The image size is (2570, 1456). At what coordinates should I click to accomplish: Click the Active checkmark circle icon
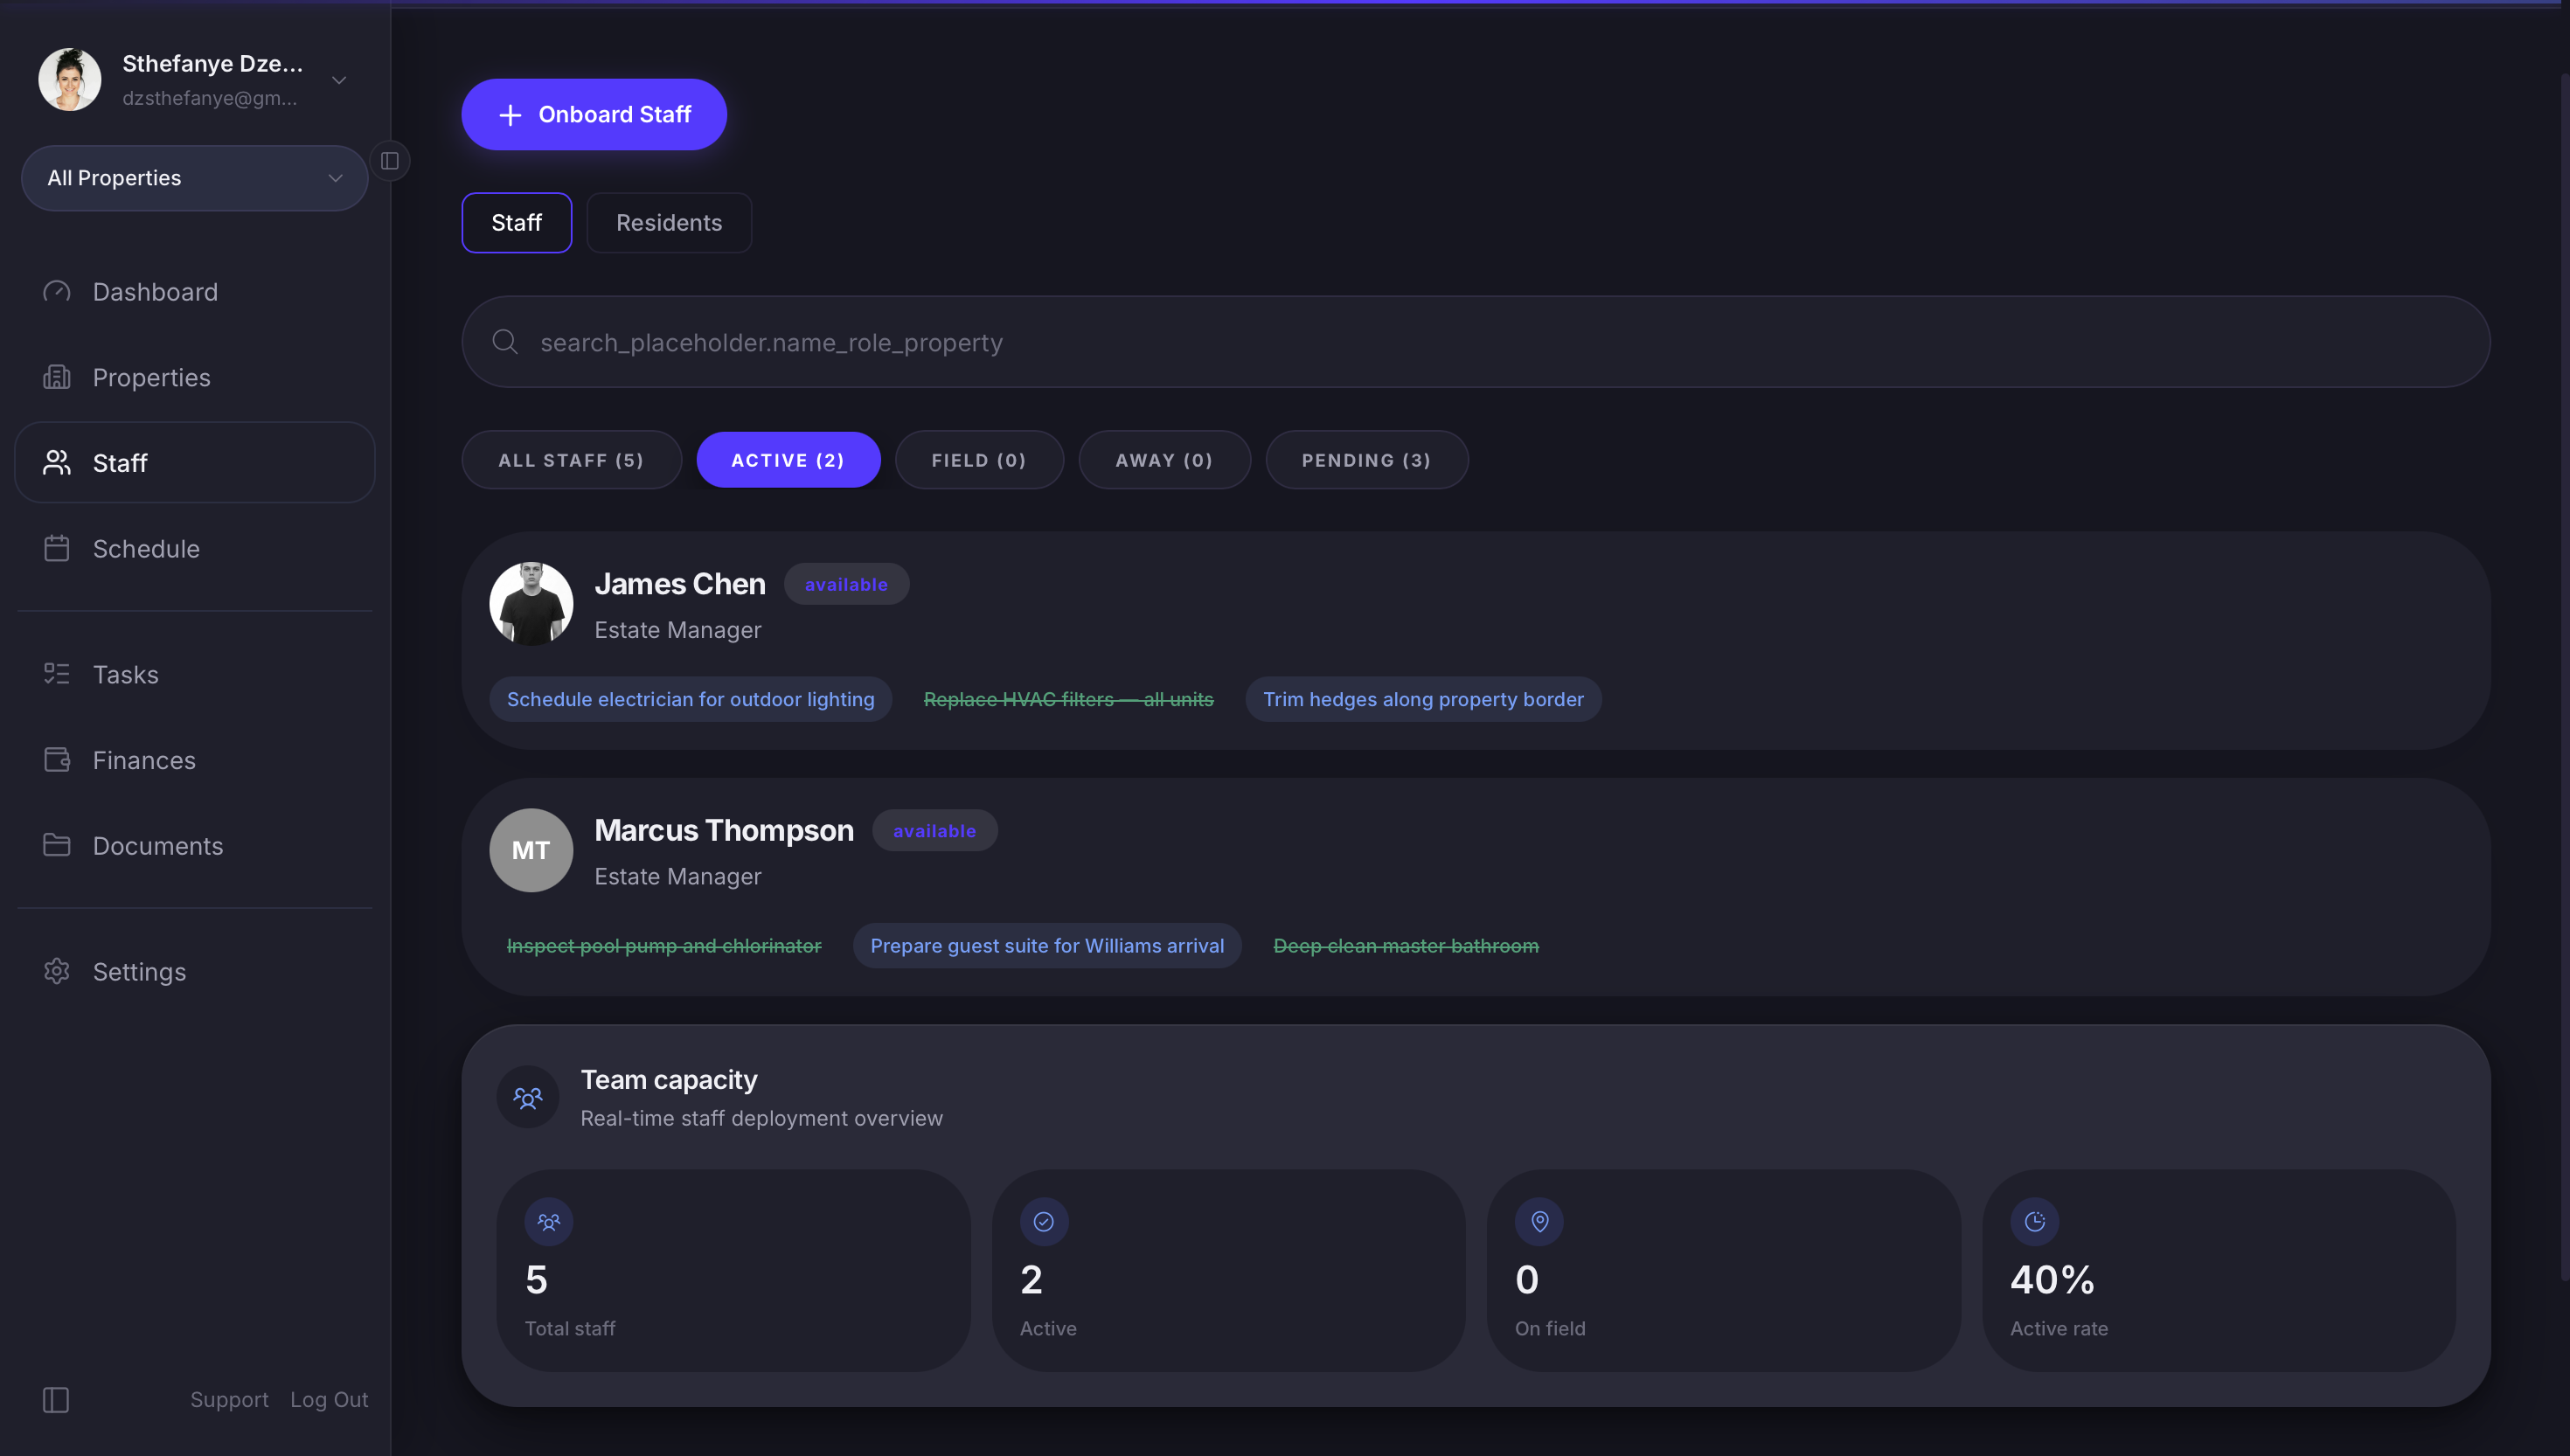point(1044,1221)
